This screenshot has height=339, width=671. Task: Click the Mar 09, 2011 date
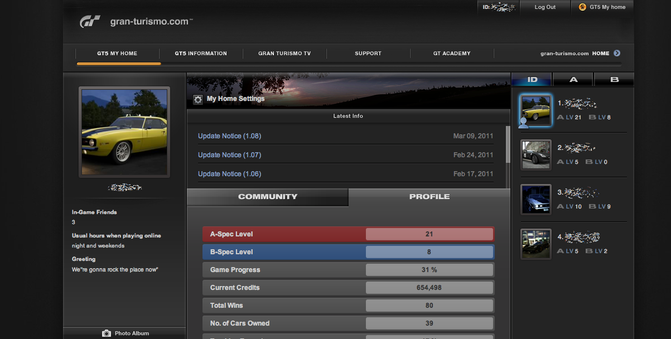474,136
